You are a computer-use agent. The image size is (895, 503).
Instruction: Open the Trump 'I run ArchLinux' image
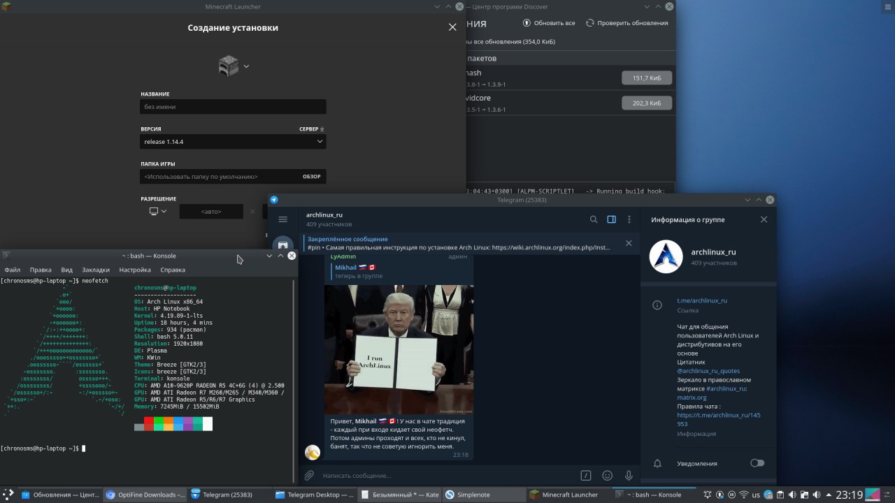pos(399,349)
